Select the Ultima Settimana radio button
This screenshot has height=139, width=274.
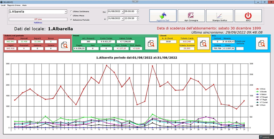[71, 11]
